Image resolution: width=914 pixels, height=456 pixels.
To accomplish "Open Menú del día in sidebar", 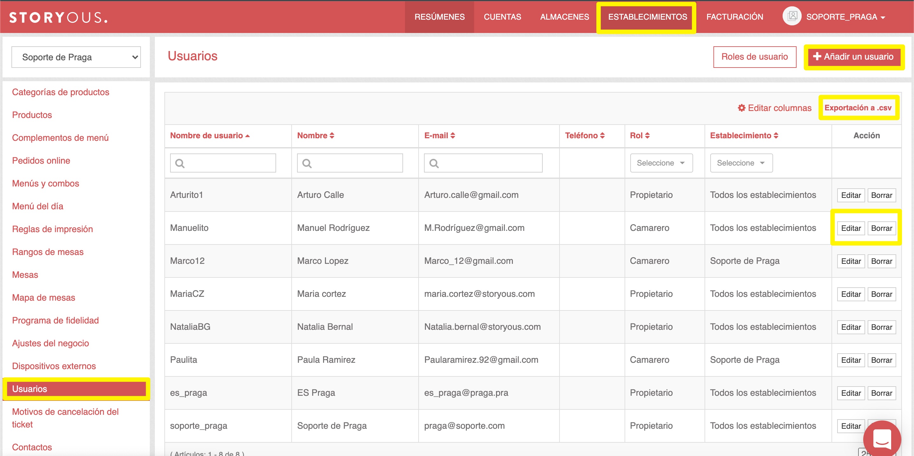I will (x=38, y=206).
